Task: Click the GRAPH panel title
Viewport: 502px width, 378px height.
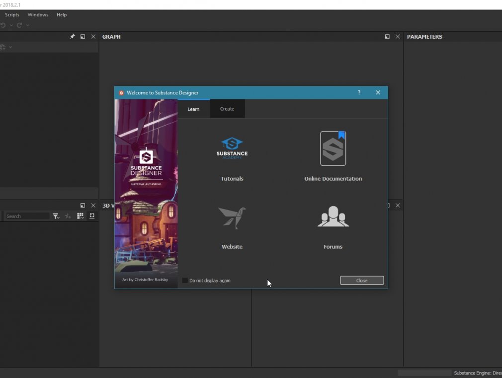Action: point(111,37)
